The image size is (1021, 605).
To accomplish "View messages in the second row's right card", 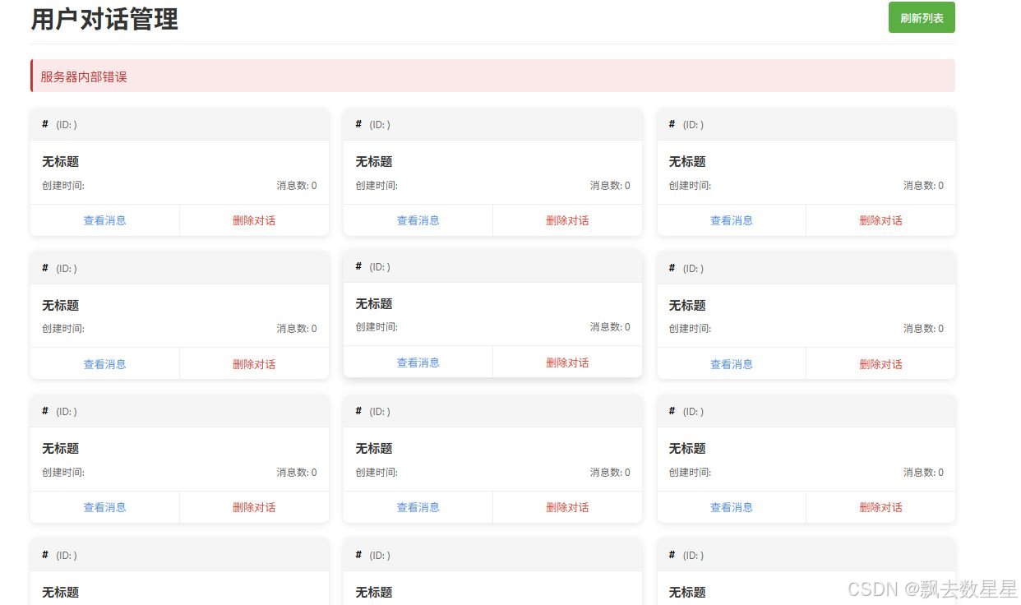I will [x=732, y=364].
